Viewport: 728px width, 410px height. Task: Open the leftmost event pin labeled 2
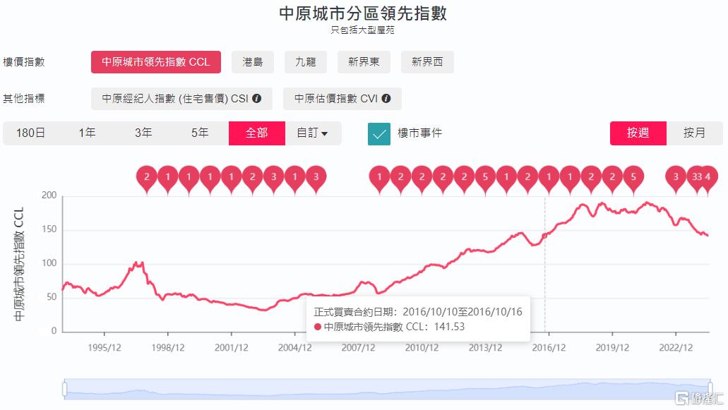(x=147, y=179)
